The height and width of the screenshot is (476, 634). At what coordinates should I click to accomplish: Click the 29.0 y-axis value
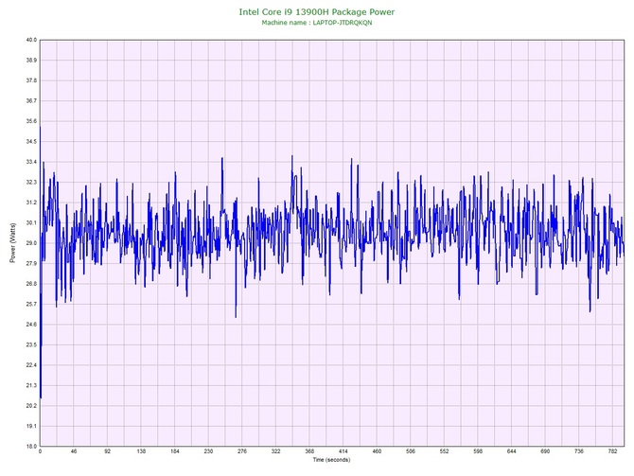pos(31,243)
